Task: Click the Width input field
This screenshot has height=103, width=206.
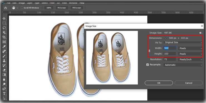Action: pos(170,48)
